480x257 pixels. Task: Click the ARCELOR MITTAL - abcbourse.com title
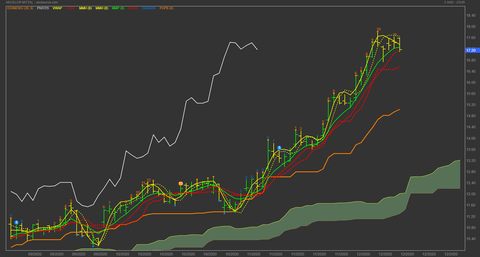(32, 2)
